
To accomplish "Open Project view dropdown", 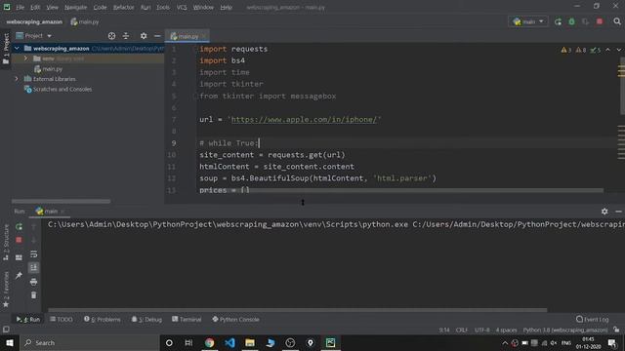I will 34,36.
